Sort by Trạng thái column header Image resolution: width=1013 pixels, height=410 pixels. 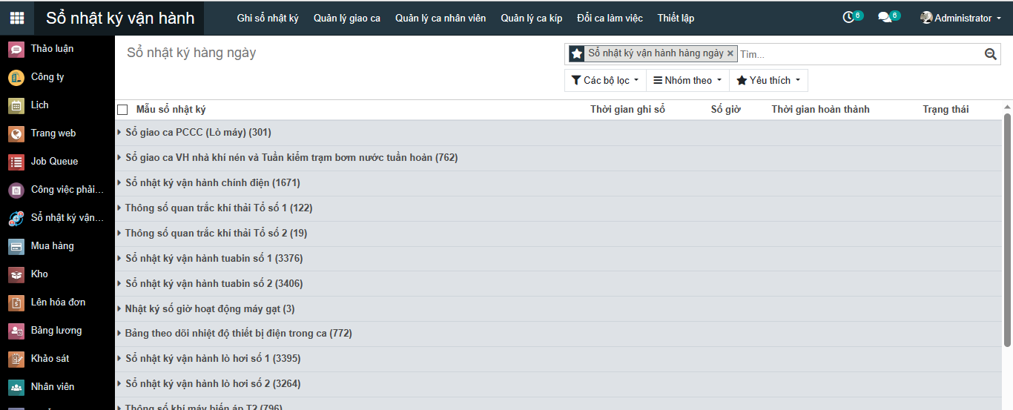tap(946, 110)
